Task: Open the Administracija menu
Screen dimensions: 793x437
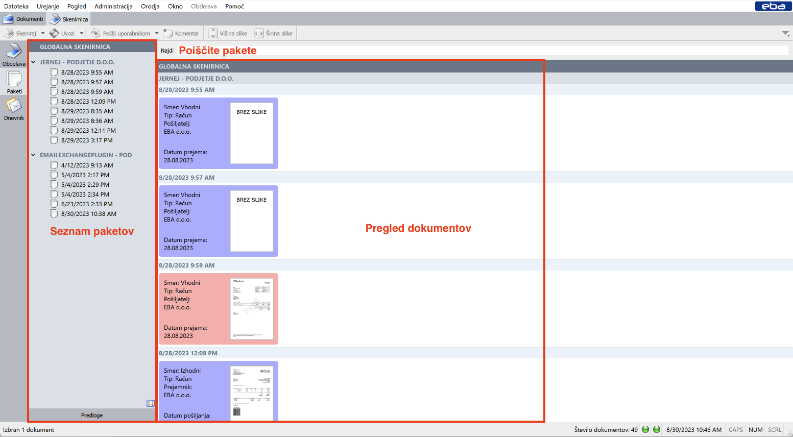Action: coord(113,6)
